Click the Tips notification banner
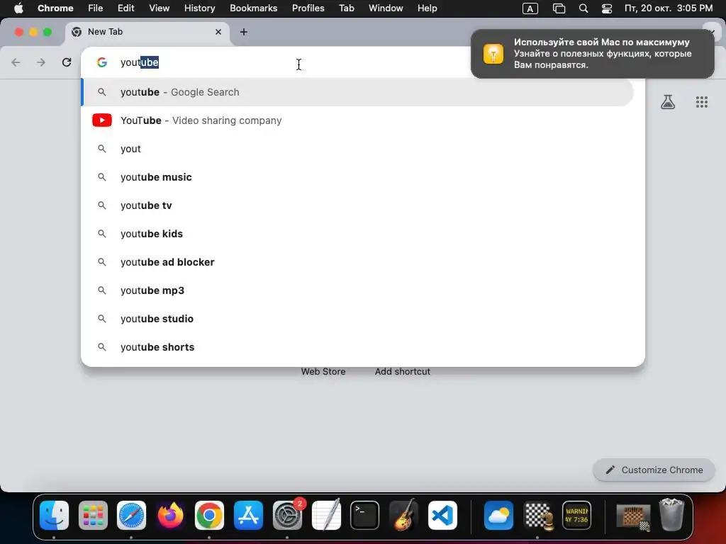The height and width of the screenshot is (544, 726). point(592,54)
